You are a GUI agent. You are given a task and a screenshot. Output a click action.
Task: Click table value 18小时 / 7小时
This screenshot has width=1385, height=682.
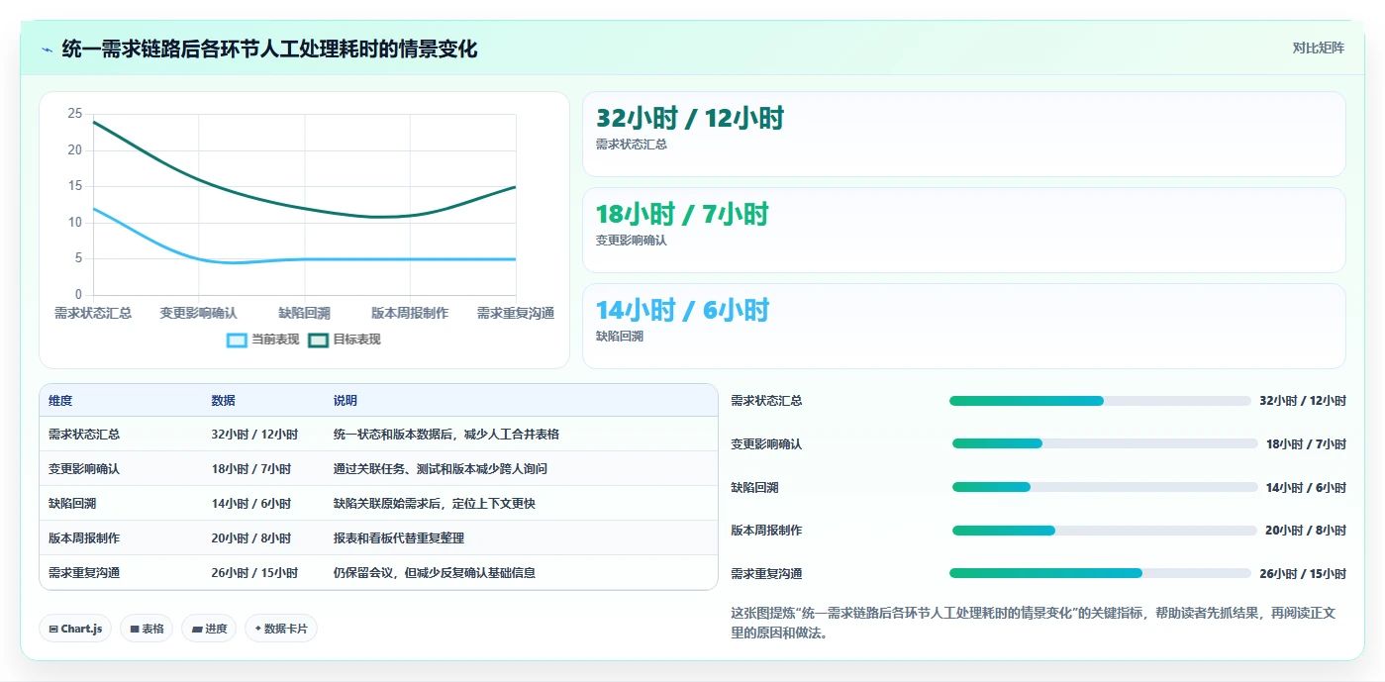pyautogui.click(x=251, y=469)
